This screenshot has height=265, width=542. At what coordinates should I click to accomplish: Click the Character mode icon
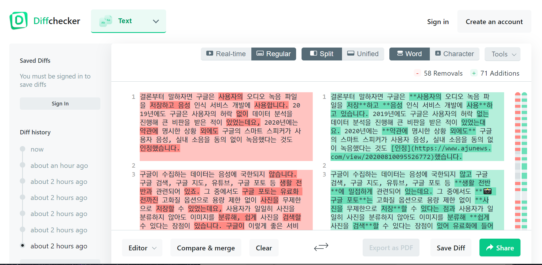point(438,53)
